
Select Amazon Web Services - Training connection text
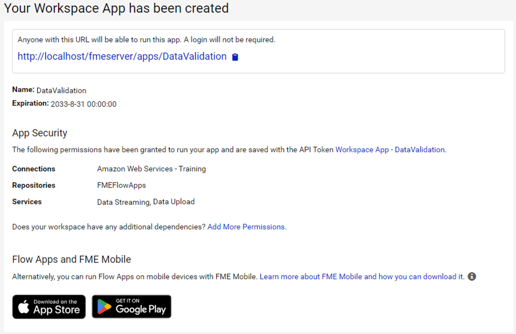tap(151, 169)
